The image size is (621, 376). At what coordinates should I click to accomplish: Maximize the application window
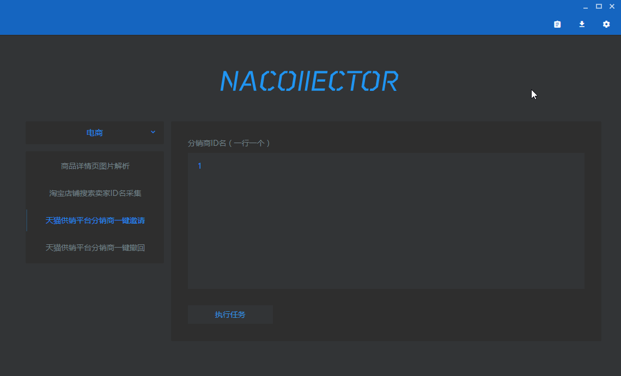click(x=599, y=7)
